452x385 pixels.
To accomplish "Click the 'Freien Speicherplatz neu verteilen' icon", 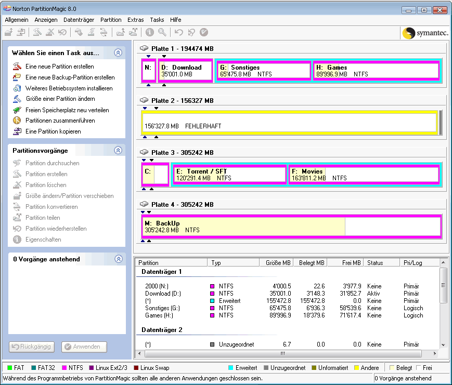I will click(x=17, y=110).
